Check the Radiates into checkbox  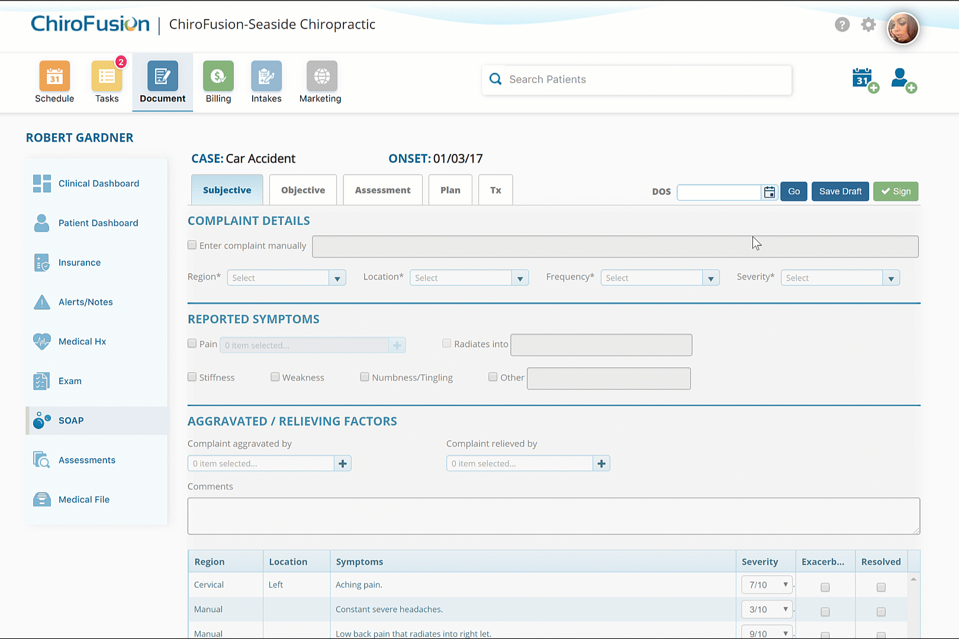pyautogui.click(x=447, y=343)
